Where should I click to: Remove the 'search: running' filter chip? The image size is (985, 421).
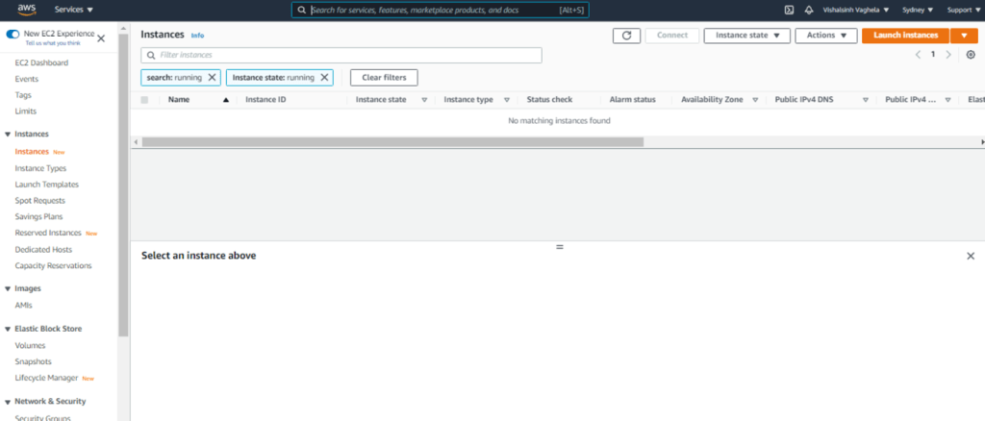click(213, 77)
